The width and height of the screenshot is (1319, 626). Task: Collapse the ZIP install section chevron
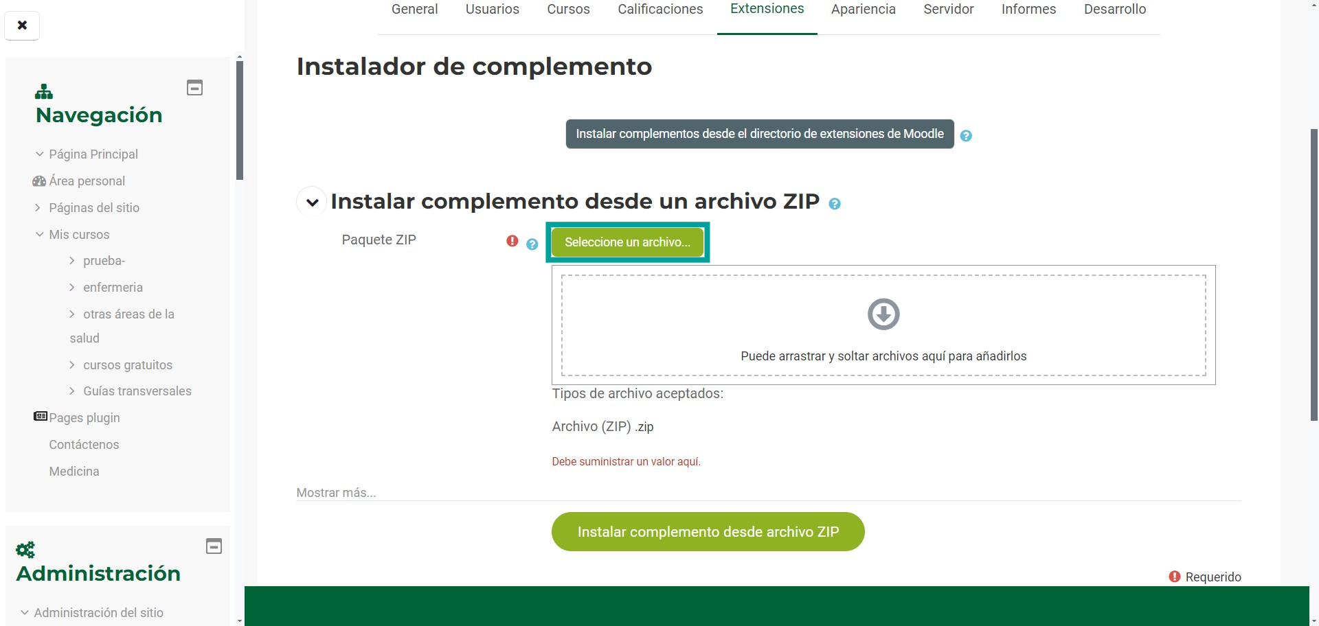coord(312,202)
